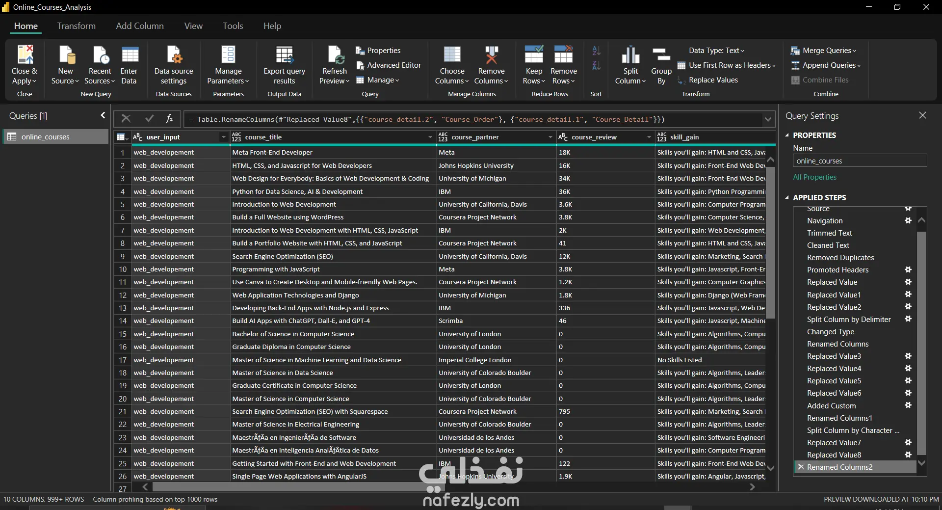The height and width of the screenshot is (510, 942).
Task: Open the Help ribbon tab
Action: click(x=272, y=26)
